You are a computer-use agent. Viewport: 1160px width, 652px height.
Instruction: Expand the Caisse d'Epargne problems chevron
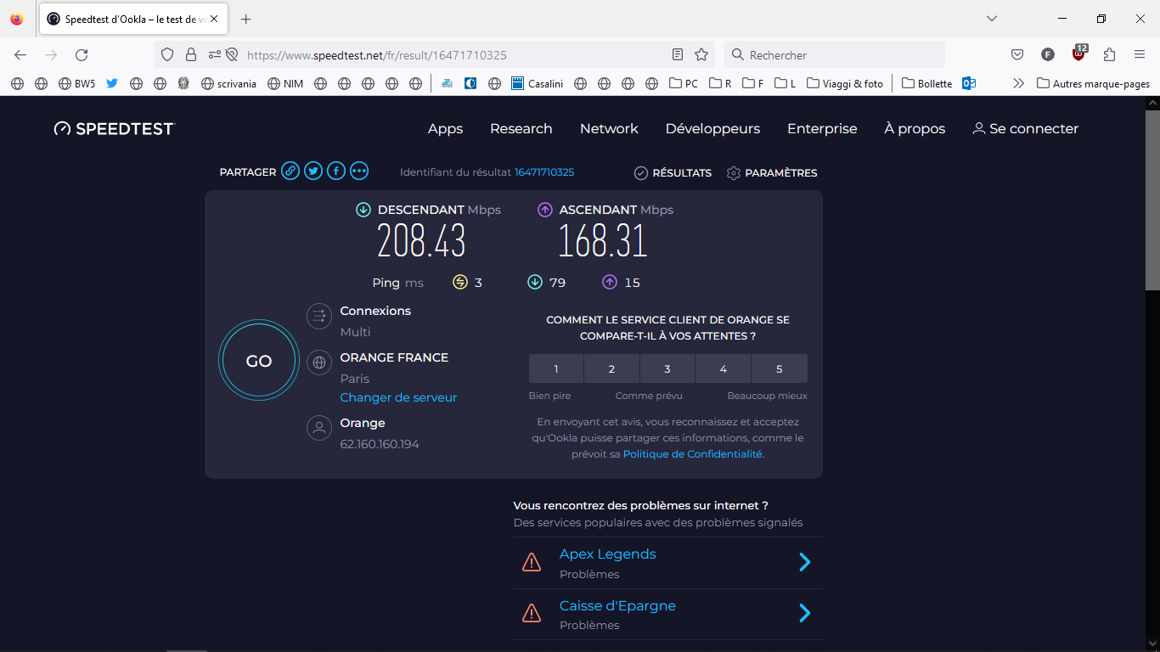[804, 613]
